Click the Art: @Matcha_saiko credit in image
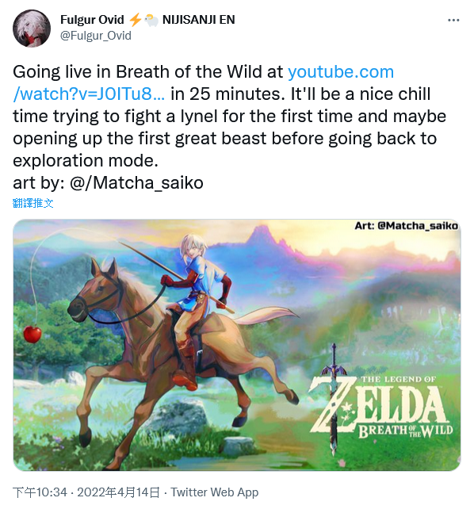 tap(407, 226)
